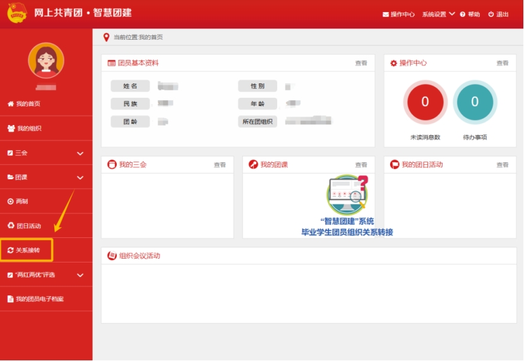Screen dimensions: 524x361
Task: Click the 我的团员电子档案 file icon
Action: coord(10,299)
